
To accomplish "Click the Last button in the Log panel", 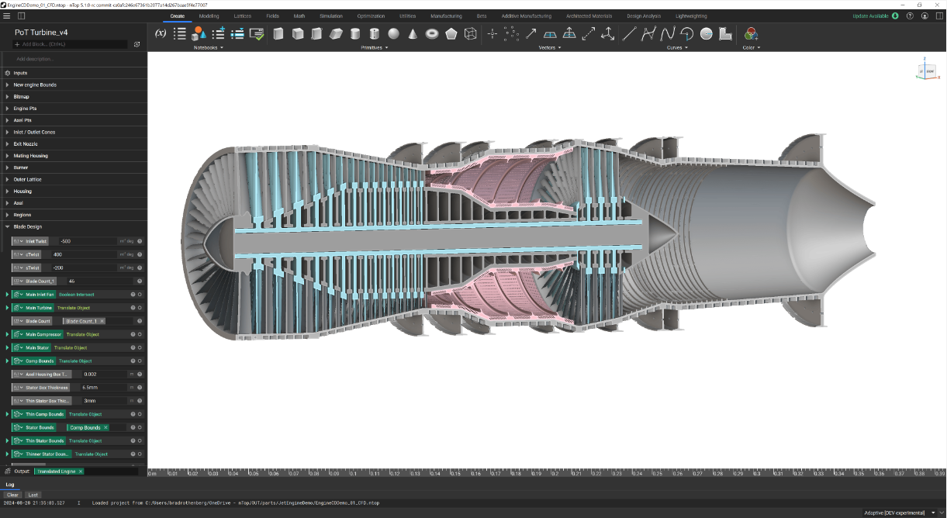I will point(33,494).
